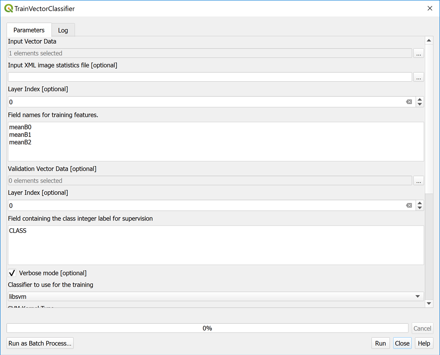
Task: Click the up stepper on the first Layer Index
Action: point(420,99)
